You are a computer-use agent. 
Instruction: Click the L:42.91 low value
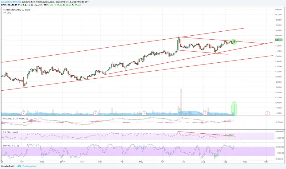[x=67, y=5]
